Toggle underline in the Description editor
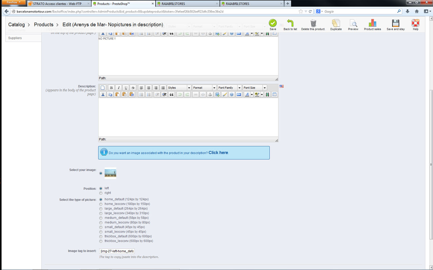 pyautogui.click(x=126, y=88)
